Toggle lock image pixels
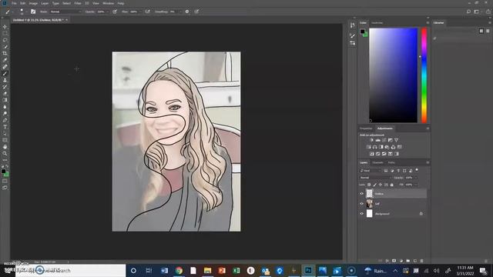The height and width of the screenshot is (277, 493). point(374,185)
